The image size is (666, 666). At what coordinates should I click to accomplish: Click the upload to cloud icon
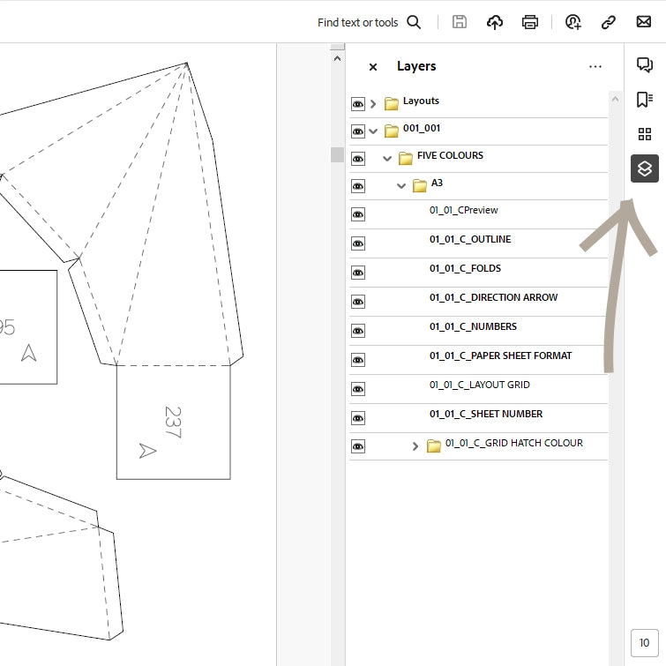click(495, 22)
